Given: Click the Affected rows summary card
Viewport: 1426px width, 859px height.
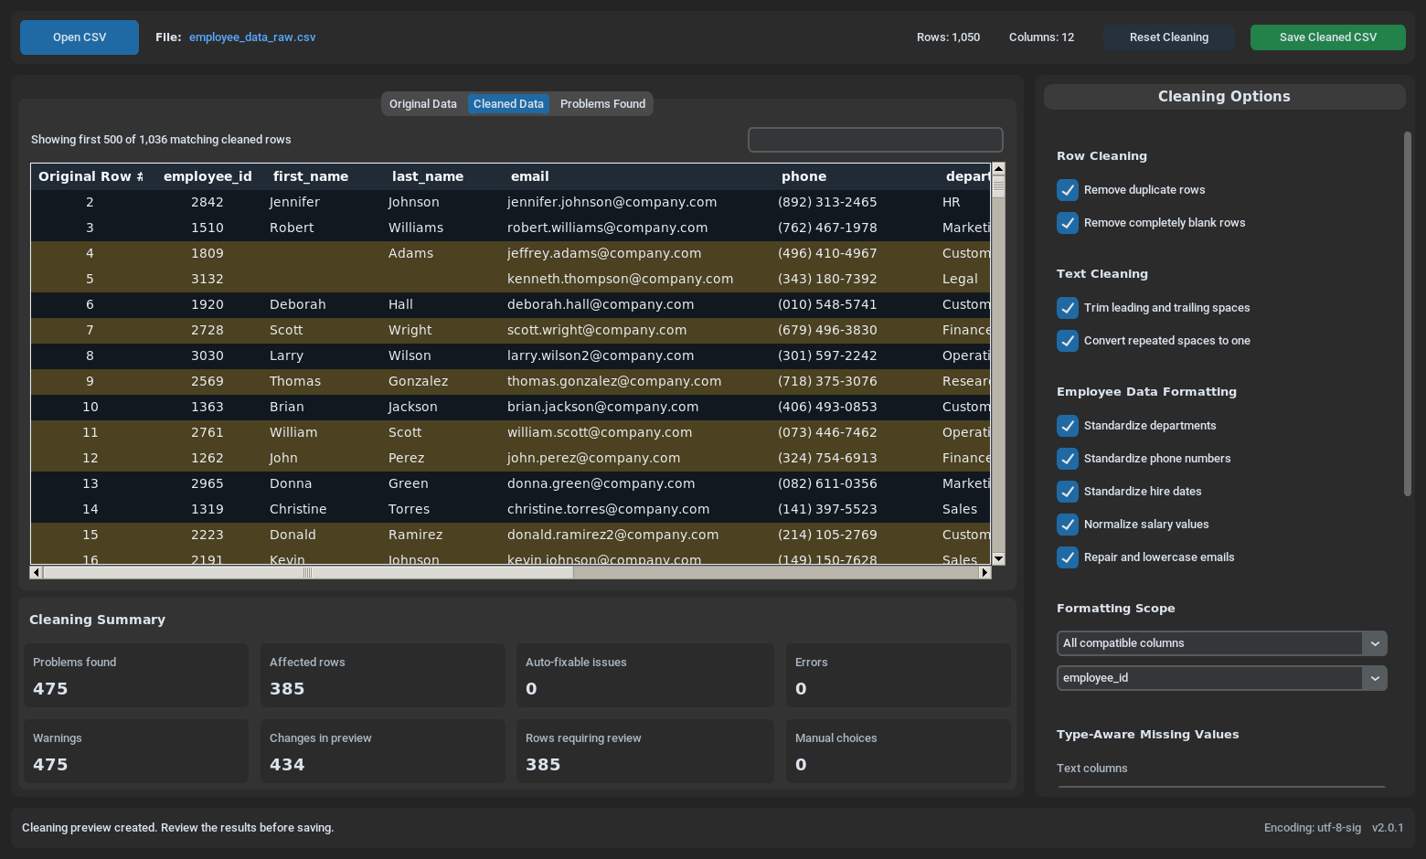Looking at the screenshot, I should (383, 675).
